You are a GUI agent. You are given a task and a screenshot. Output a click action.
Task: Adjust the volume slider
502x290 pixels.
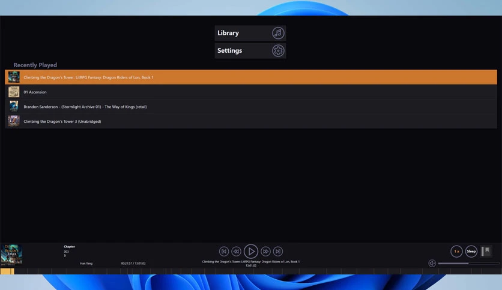(x=468, y=263)
